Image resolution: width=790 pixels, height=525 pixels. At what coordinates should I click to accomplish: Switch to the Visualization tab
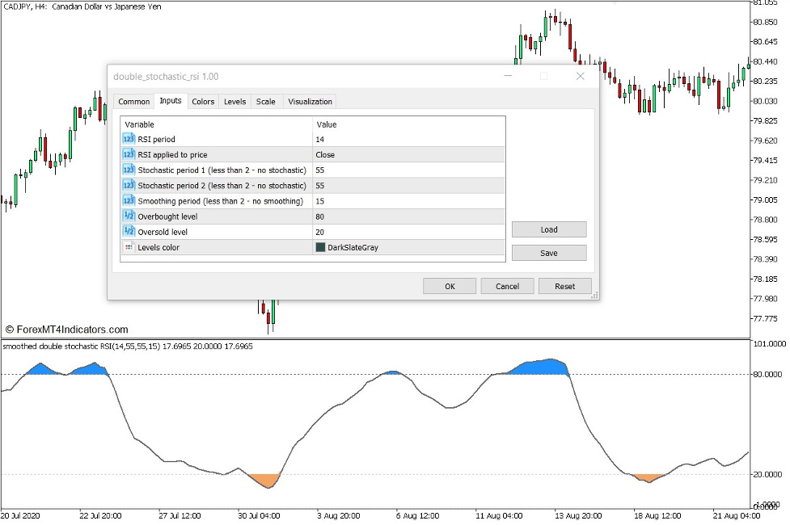[x=310, y=101]
